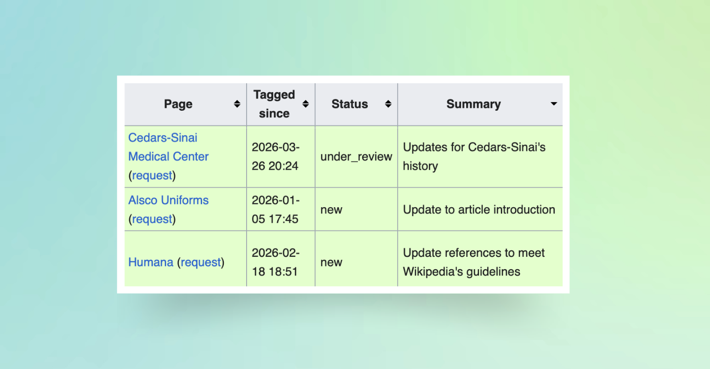Sort by Tagged since column arrows

306,104
